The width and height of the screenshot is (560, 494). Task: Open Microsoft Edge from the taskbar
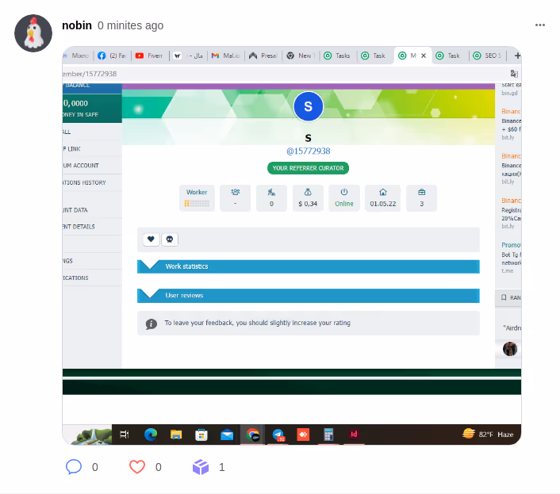click(x=151, y=435)
